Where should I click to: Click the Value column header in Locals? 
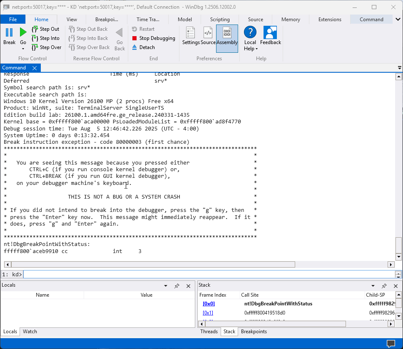(x=147, y=295)
